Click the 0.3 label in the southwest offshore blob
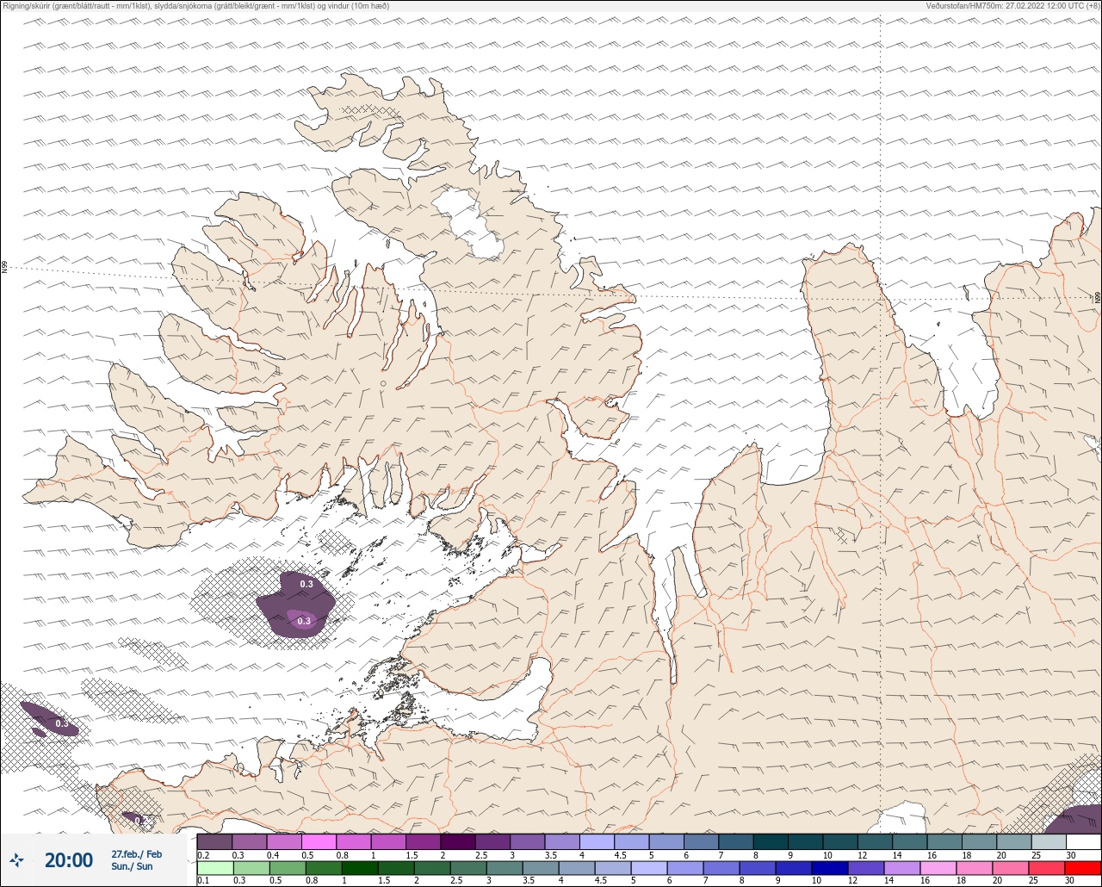Screen dimensions: 1102x887 coord(62,723)
